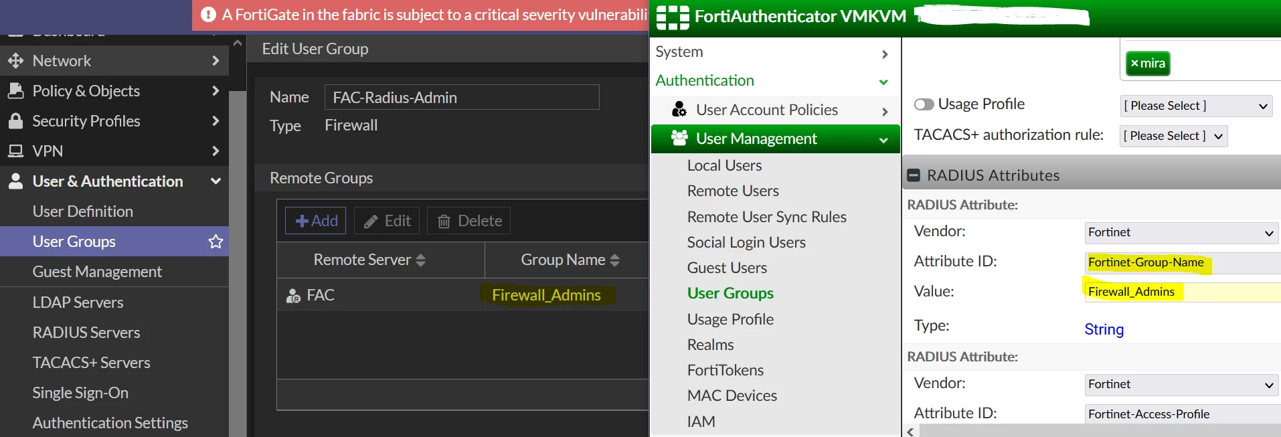Click the critical vulnerability alert icon
The image size is (1281, 437).
click(x=208, y=15)
